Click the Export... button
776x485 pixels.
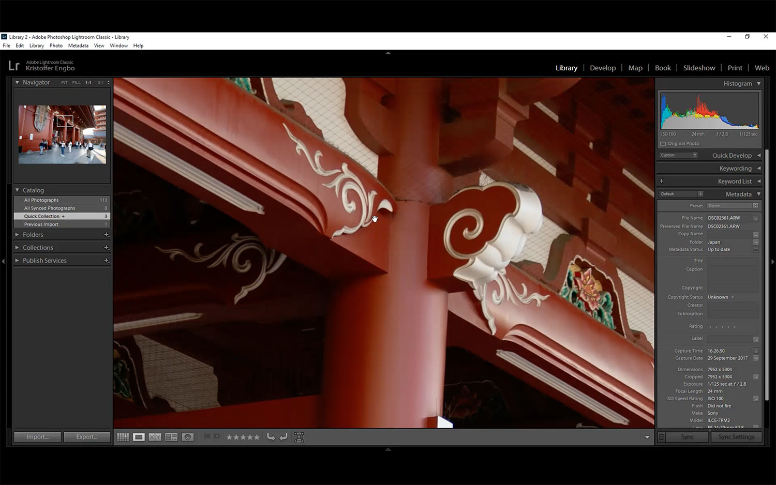click(87, 437)
